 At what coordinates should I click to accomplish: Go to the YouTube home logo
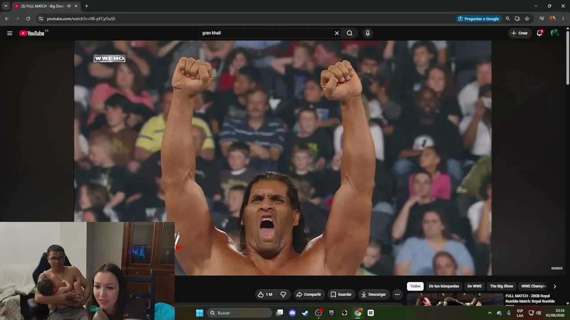32,33
